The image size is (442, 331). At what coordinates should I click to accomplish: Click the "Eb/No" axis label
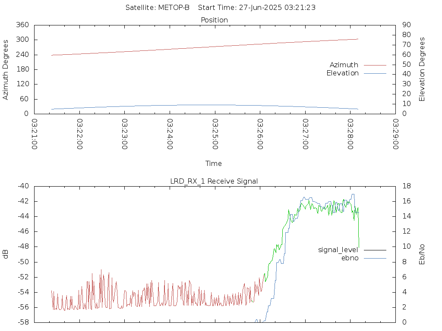pyautogui.click(x=422, y=254)
